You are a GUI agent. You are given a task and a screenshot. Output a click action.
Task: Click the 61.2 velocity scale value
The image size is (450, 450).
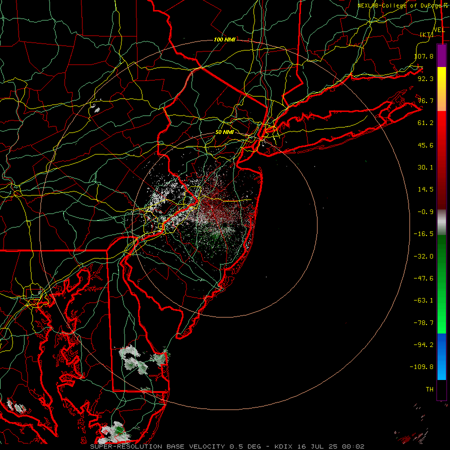click(425, 123)
